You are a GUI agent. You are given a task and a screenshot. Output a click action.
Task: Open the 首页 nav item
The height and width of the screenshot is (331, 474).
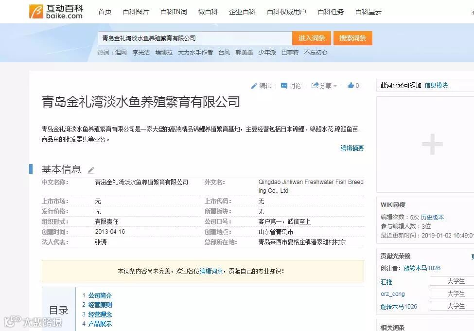point(105,12)
